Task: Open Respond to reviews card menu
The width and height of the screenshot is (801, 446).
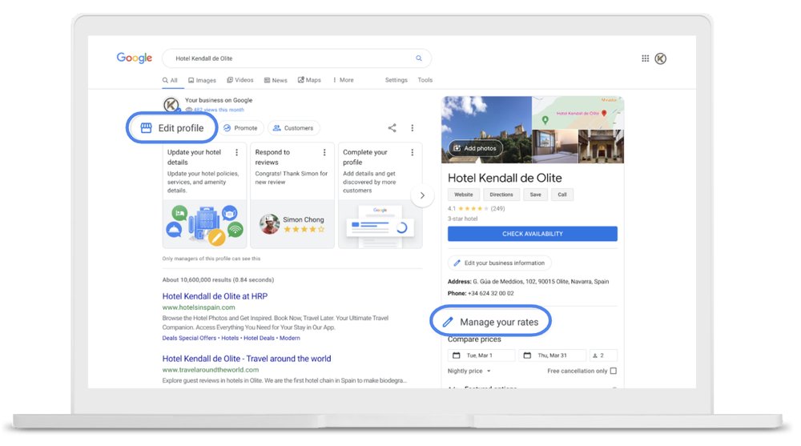Action: [324, 152]
